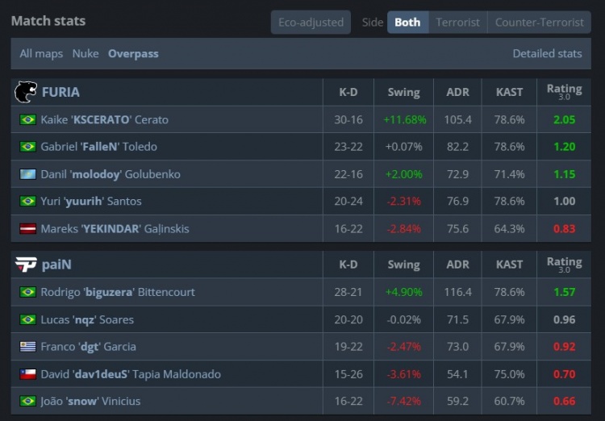Switch to the Nuke map tab
Screen dimensions: 605x421
tap(86, 53)
